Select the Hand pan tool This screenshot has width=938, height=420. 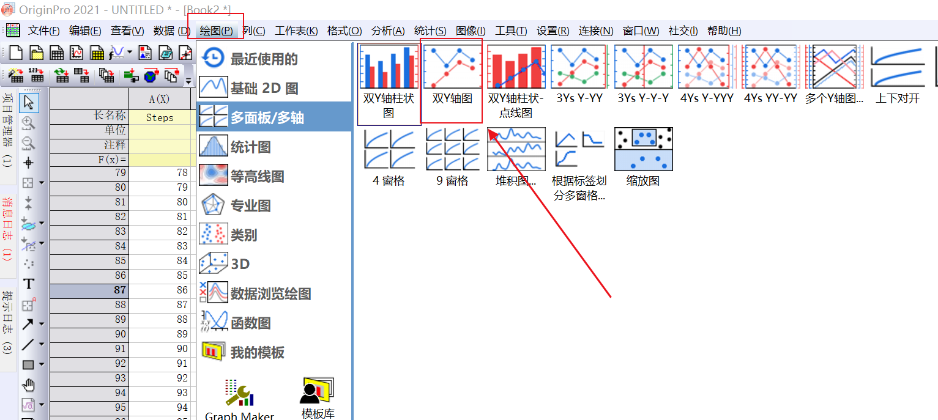coord(29,385)
